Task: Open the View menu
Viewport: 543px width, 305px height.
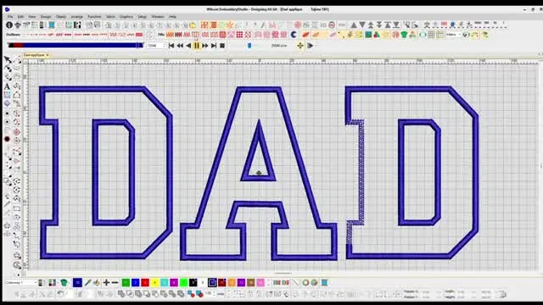Action: point(32,17)
